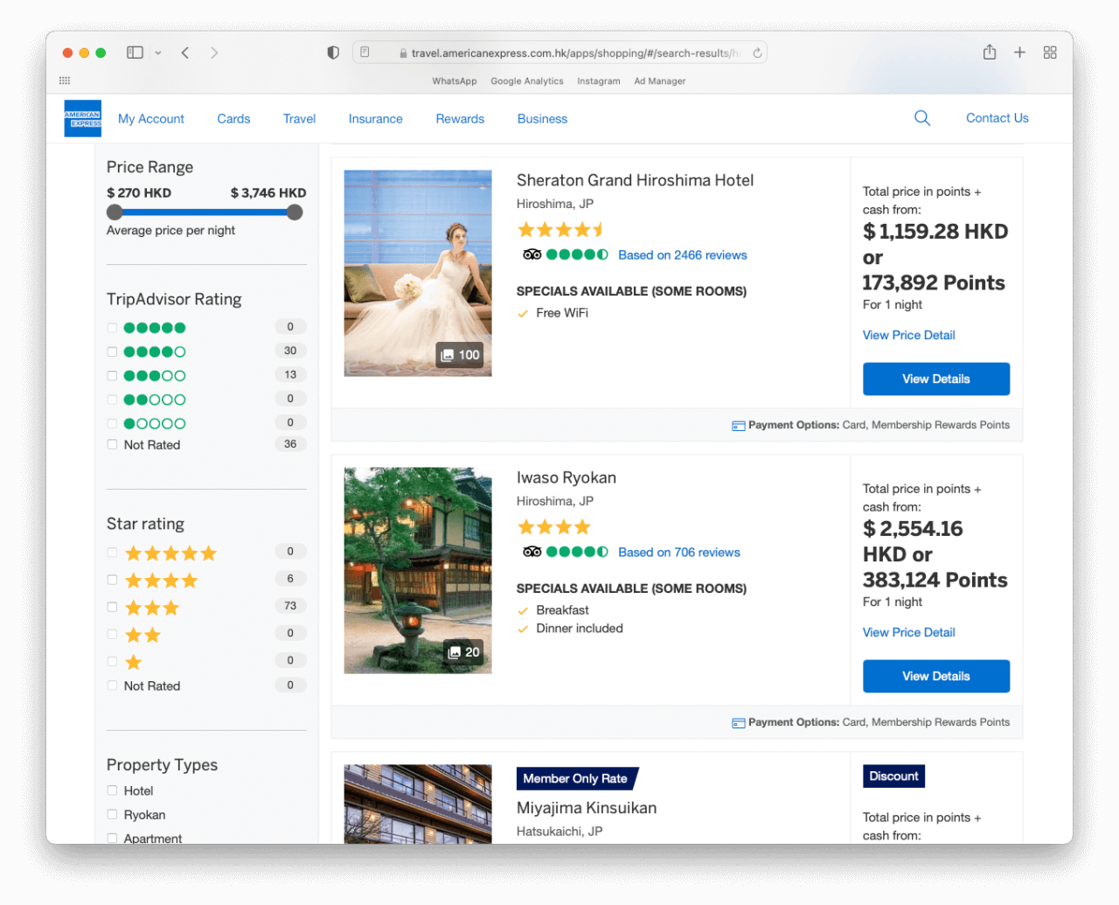Check the five-star rating filter

pos(112,553)
